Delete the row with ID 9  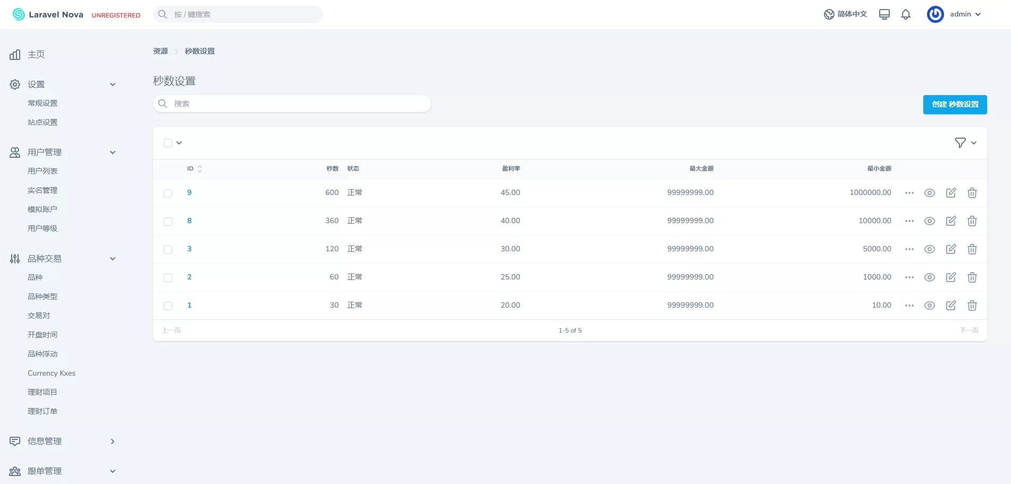tap(972, 193)
